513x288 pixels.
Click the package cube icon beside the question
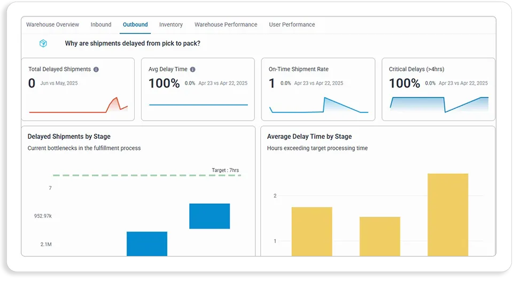pyautogui.click(x=43, y=43)
